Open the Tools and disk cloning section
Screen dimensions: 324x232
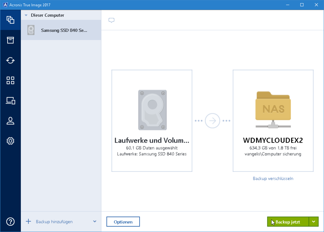point(10,101)
